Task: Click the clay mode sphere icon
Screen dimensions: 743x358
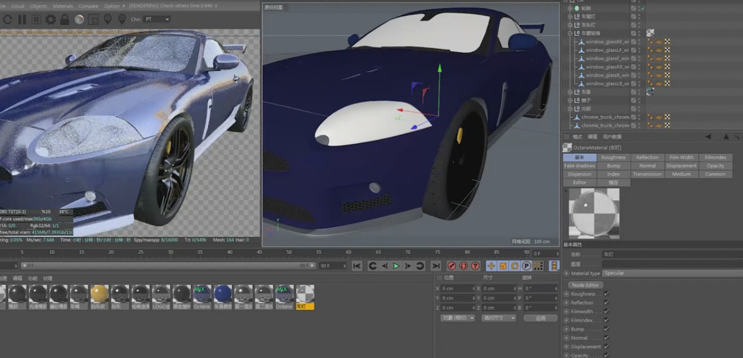Action: click(79, 20)
